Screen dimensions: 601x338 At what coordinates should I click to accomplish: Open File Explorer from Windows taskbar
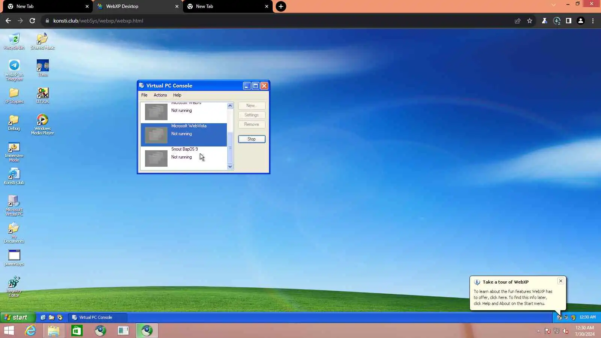click(x=53, y=330)
